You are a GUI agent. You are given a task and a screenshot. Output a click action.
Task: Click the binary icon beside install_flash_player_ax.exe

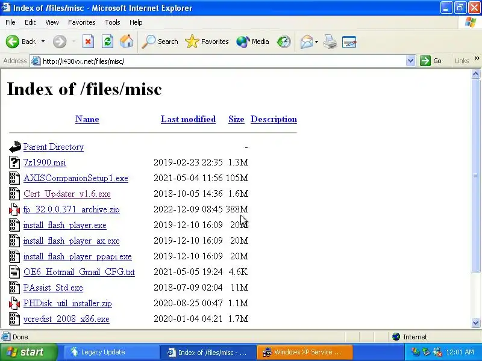14,241
